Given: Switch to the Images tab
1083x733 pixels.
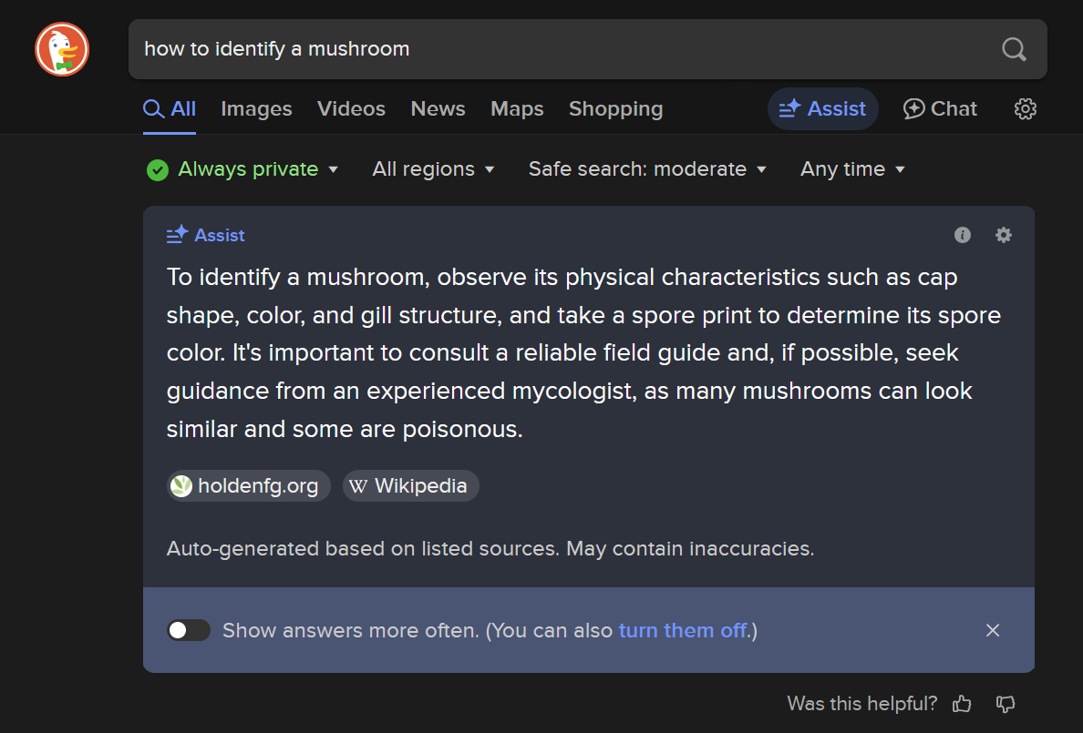Looking at the screenshot, I should pyautogui.click(x=256, y=109).
